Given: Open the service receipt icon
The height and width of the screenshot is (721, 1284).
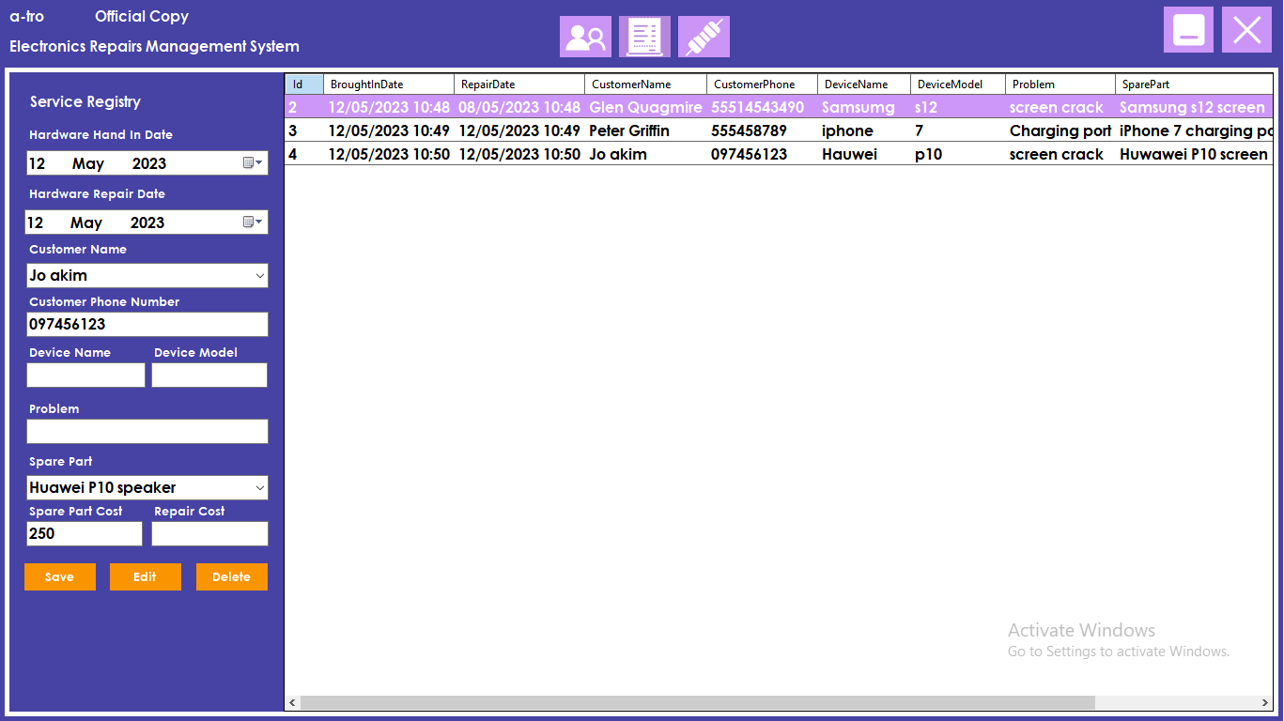Looking at the screenshot, I should coord(644,37).
